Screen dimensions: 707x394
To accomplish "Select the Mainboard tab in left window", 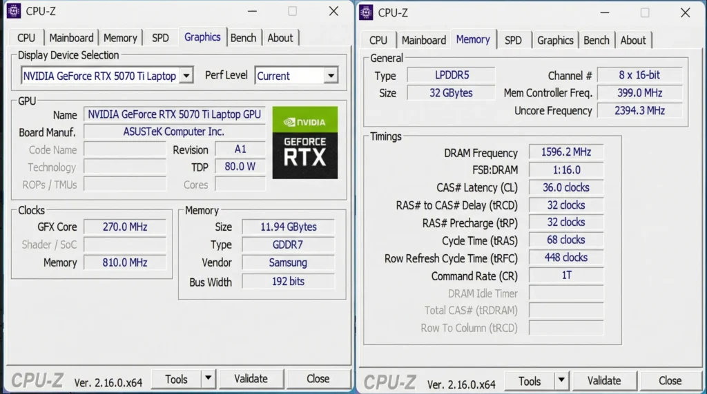I will (71, 38).
